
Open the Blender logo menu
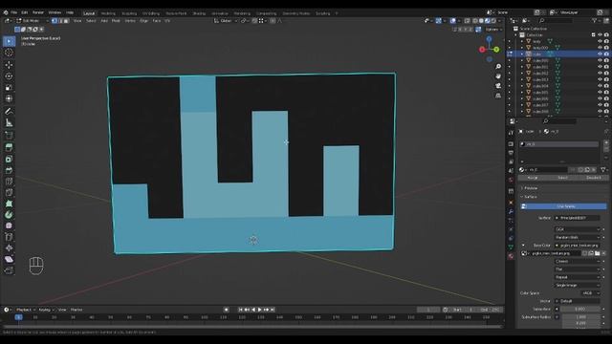point(6,12)
